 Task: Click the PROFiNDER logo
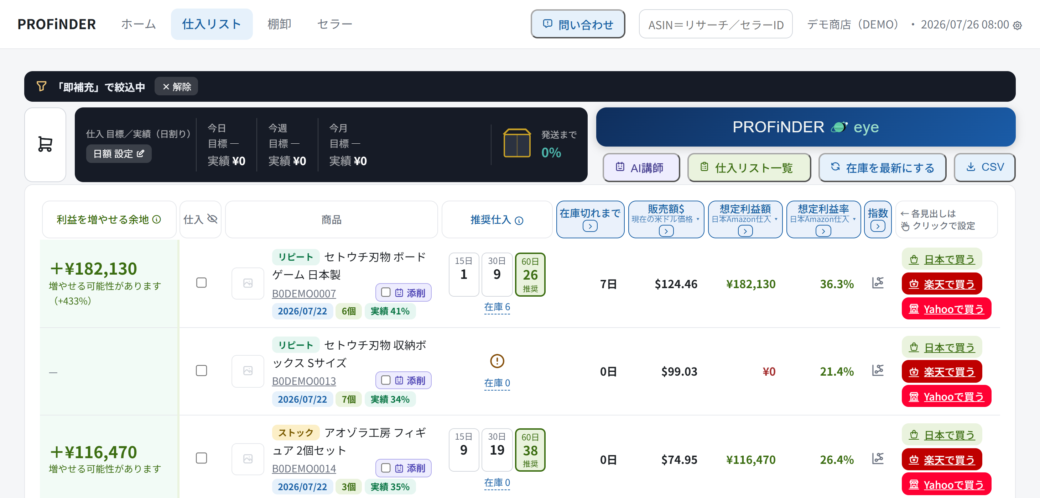click(x=57, y=24)
